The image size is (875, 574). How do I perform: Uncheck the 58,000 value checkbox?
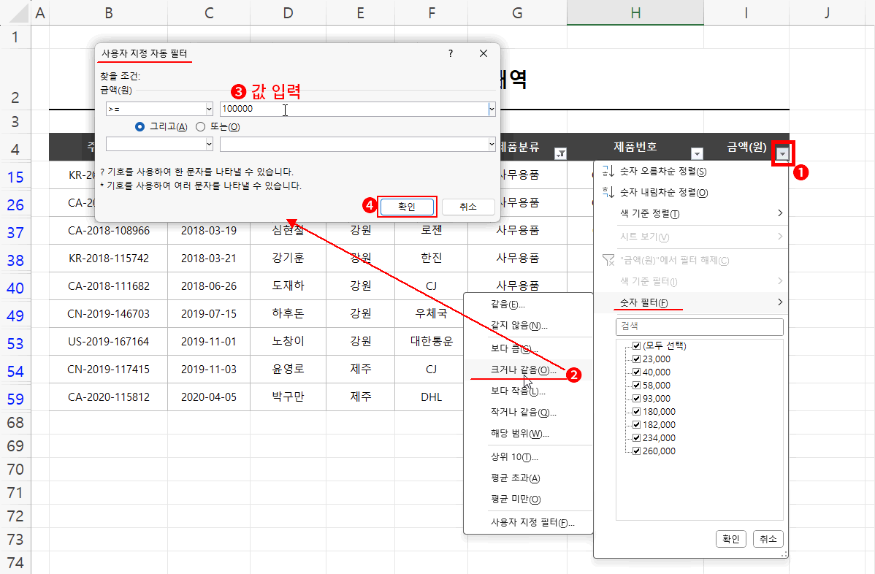pos(636,386)
